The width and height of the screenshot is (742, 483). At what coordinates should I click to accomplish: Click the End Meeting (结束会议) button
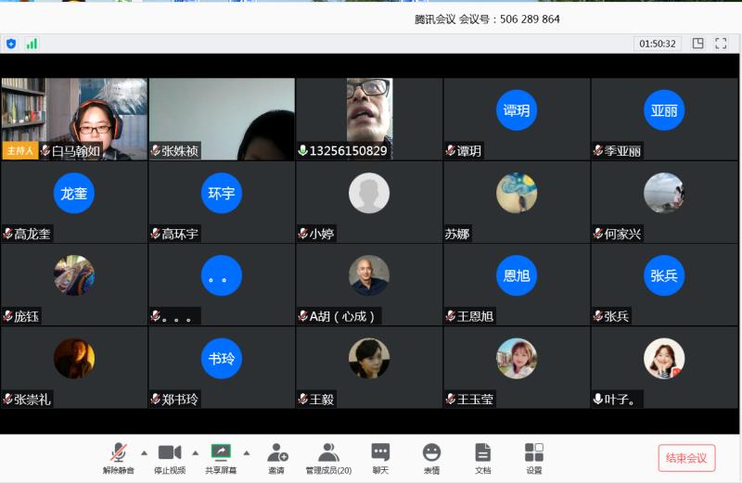tap(687, 458)
